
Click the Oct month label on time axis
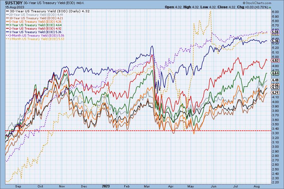pyautogui.click(x=40, y=186)
